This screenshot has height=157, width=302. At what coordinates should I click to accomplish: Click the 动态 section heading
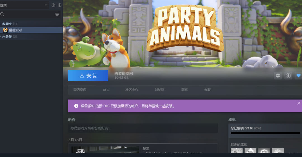[x=72, y=120]
